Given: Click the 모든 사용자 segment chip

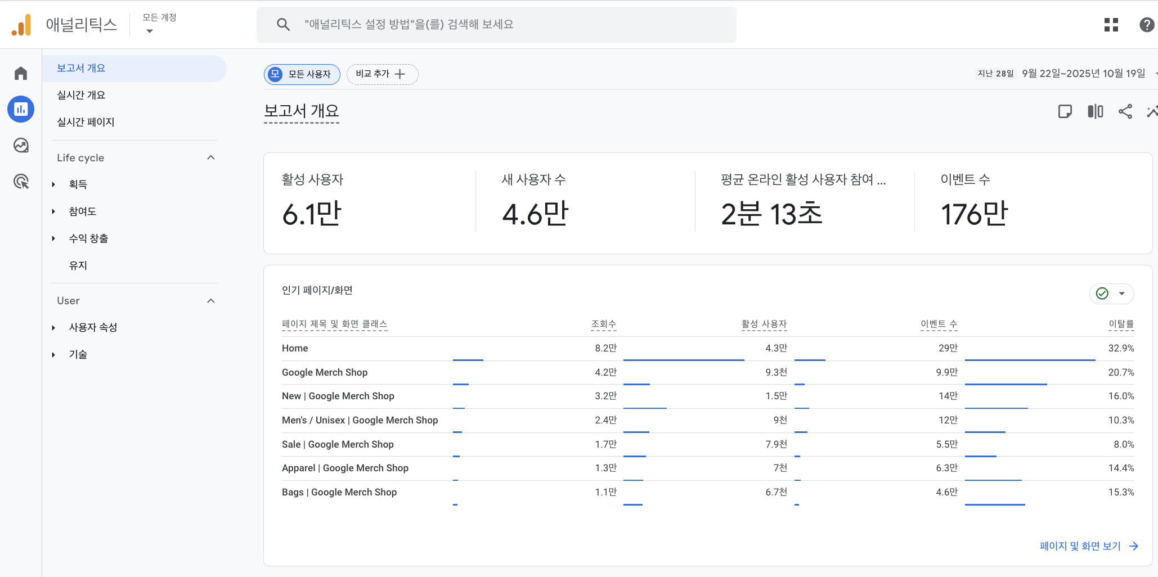Looking at the screenshot, I should coord(302,74).
